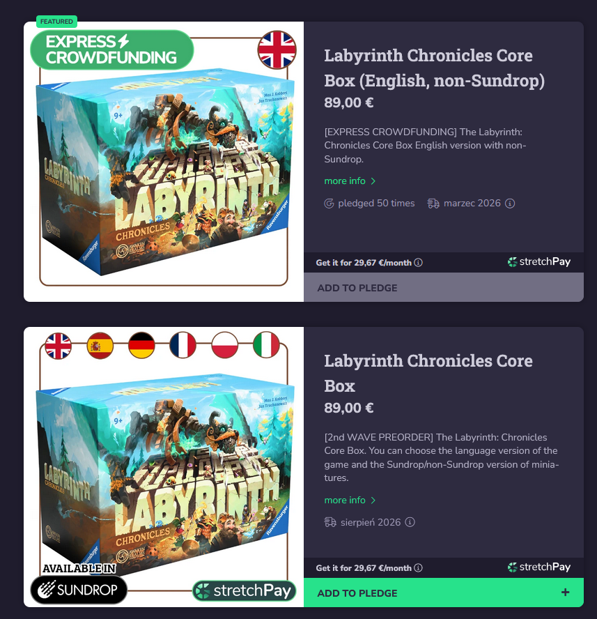The image size is (597, 619).
Task: Click info icon next to second 29,67 €/month
Action: pyautogui.click(x=418, y=567)
